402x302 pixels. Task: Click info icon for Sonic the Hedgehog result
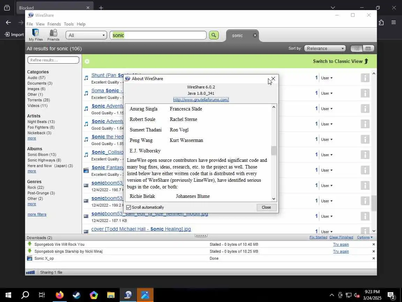[365, 139]
